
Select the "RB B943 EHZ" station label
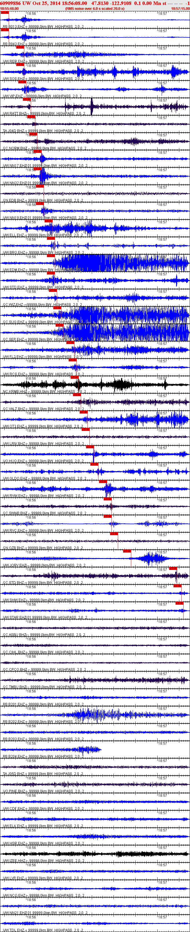click(x=14, y=44)
